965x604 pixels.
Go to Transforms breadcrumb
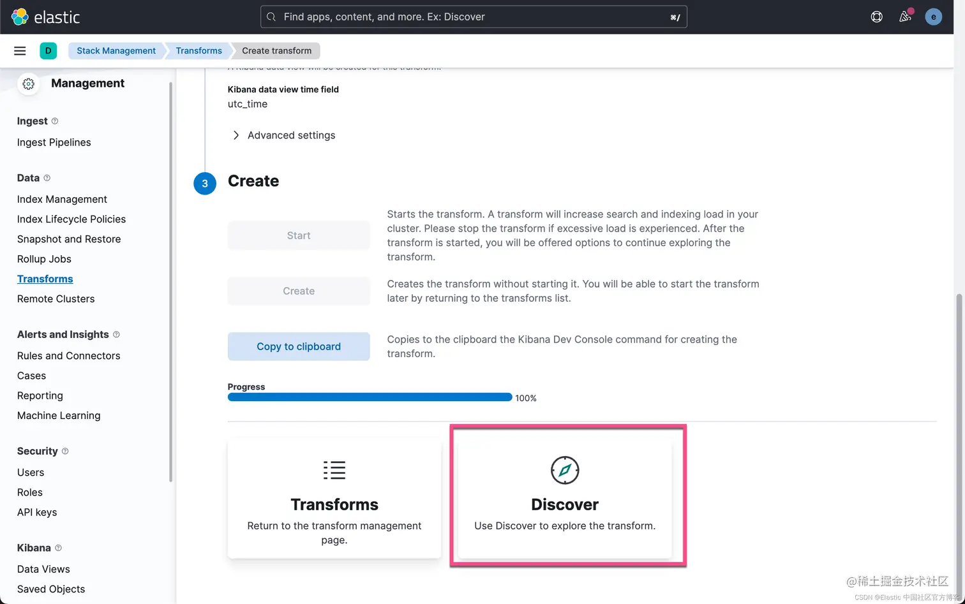tap(199, 50)
